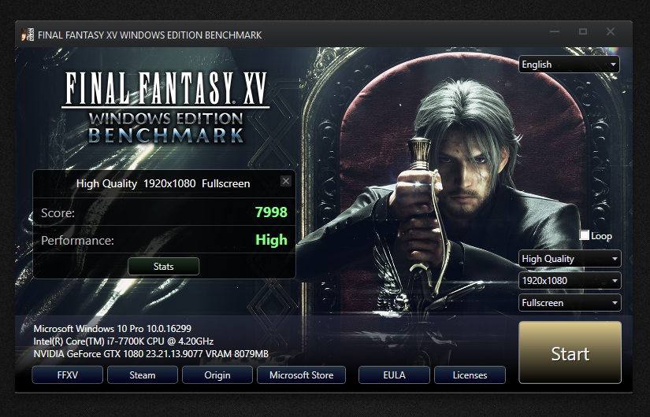Click the window title text in title bar
This screenshot has height=417, width=650.
150,35
